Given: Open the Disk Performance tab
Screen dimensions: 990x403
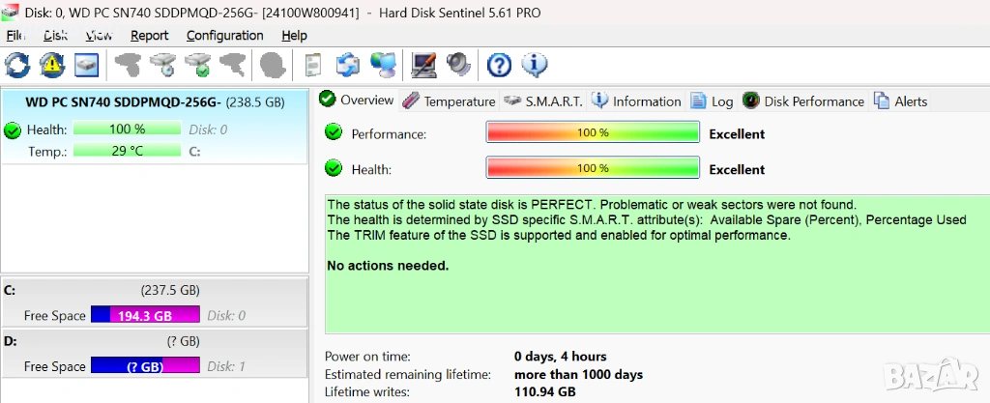Looking at the screenshot, I should [x=803, y=101].
